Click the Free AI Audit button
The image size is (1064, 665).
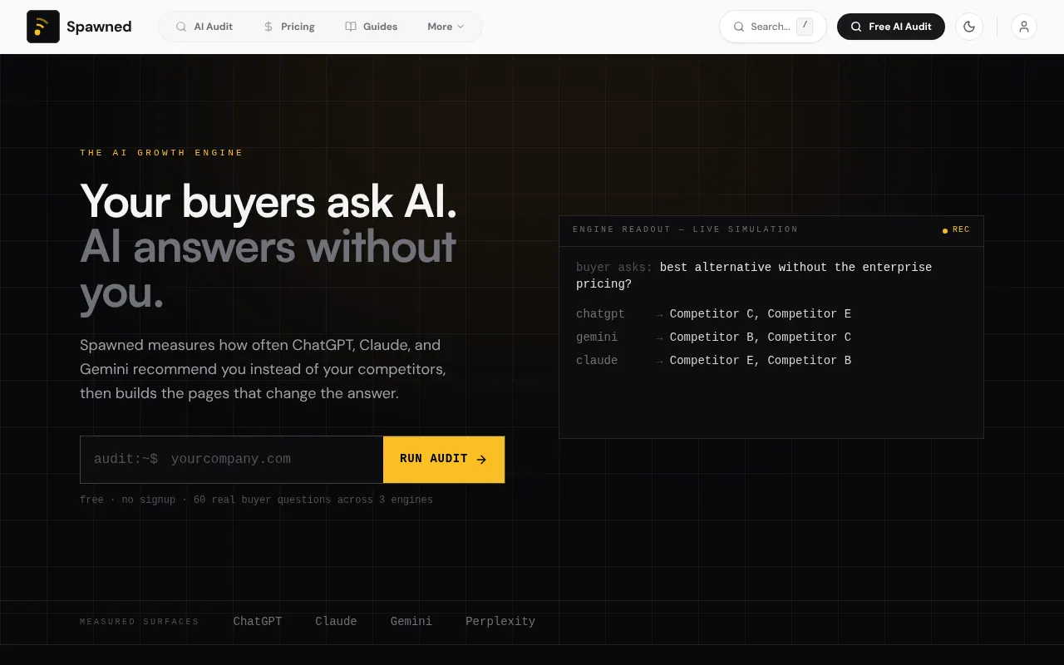pos(891,27)
